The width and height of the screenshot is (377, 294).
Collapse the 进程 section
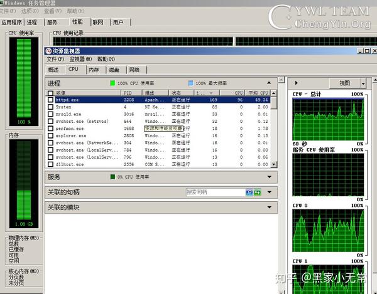[269, 83]
